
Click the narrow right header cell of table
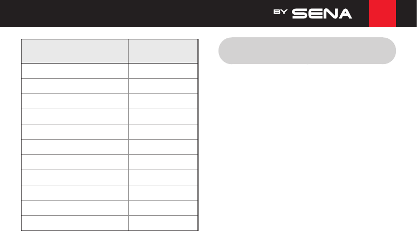click(x=163, y=51)
